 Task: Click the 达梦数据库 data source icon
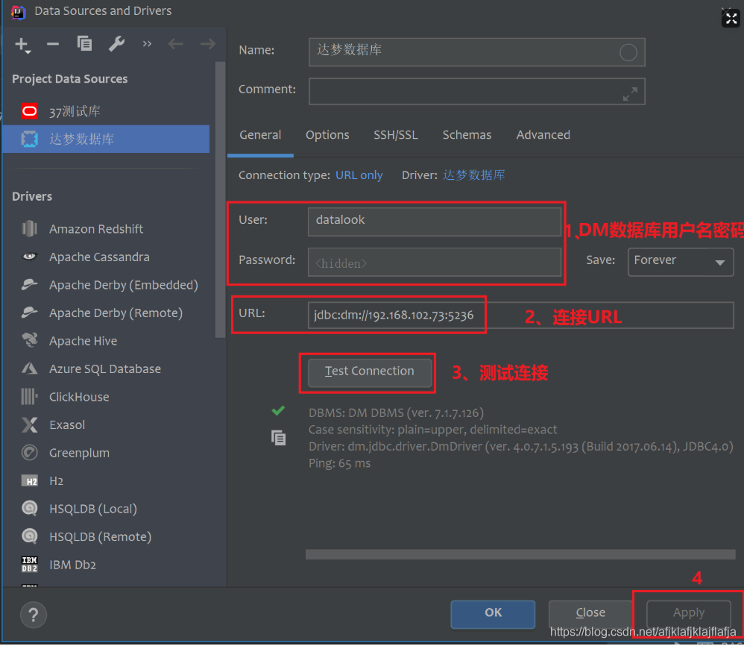click(x=29, y=139)
